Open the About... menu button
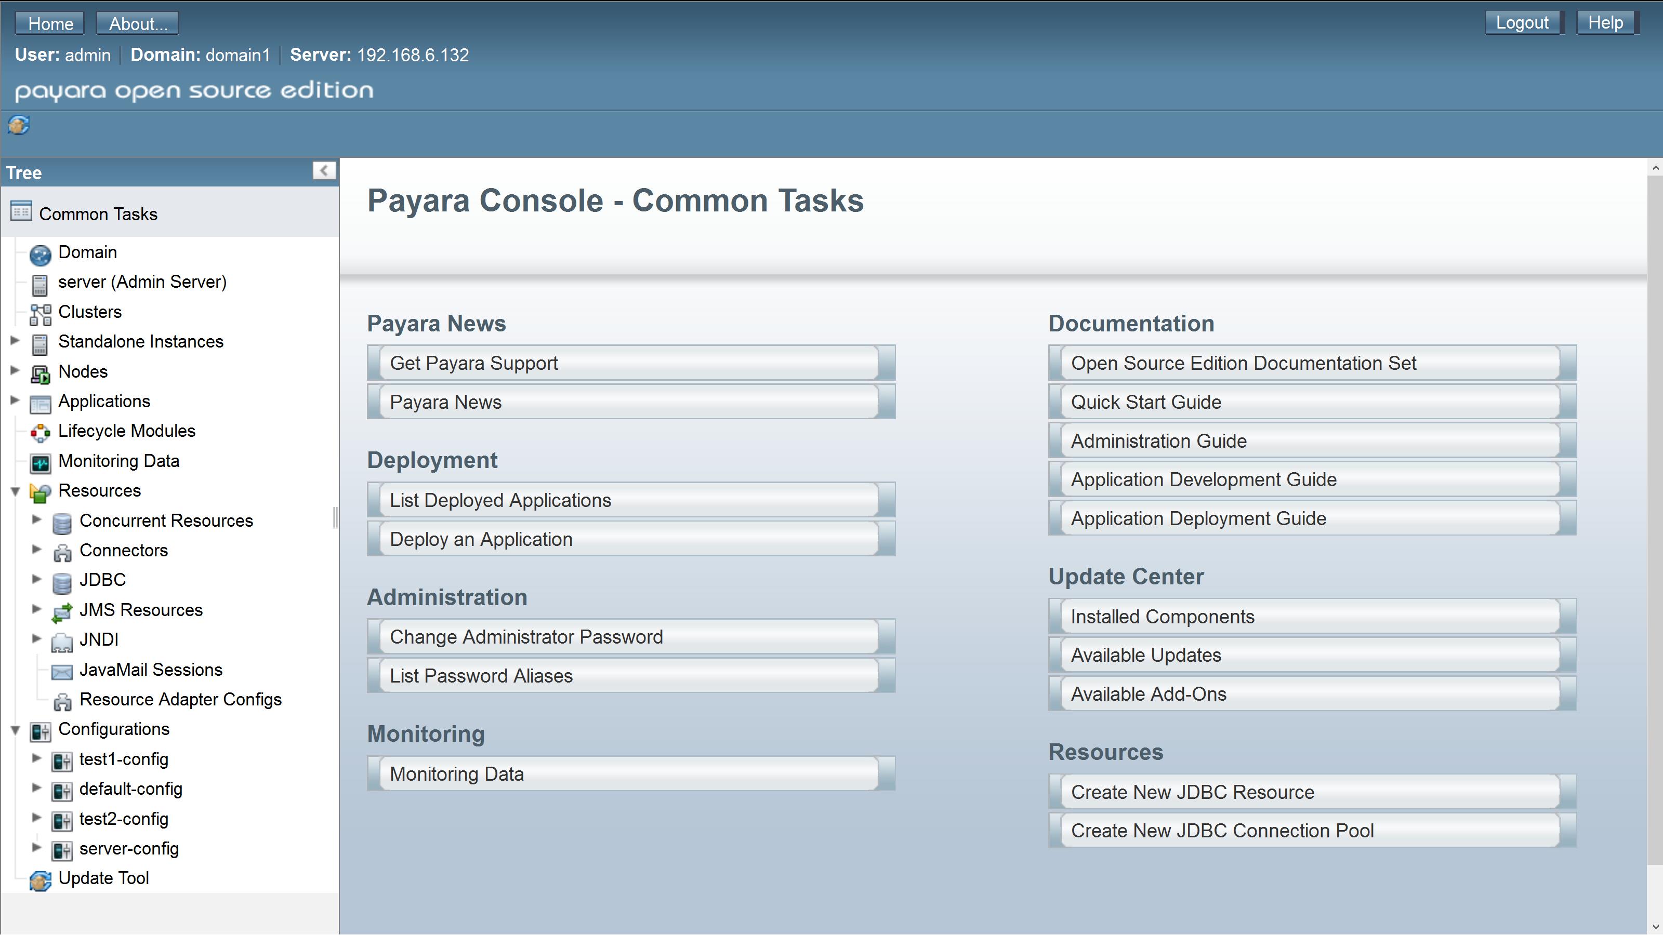This screenshot has width=1663, height=935. coord(138,24)
